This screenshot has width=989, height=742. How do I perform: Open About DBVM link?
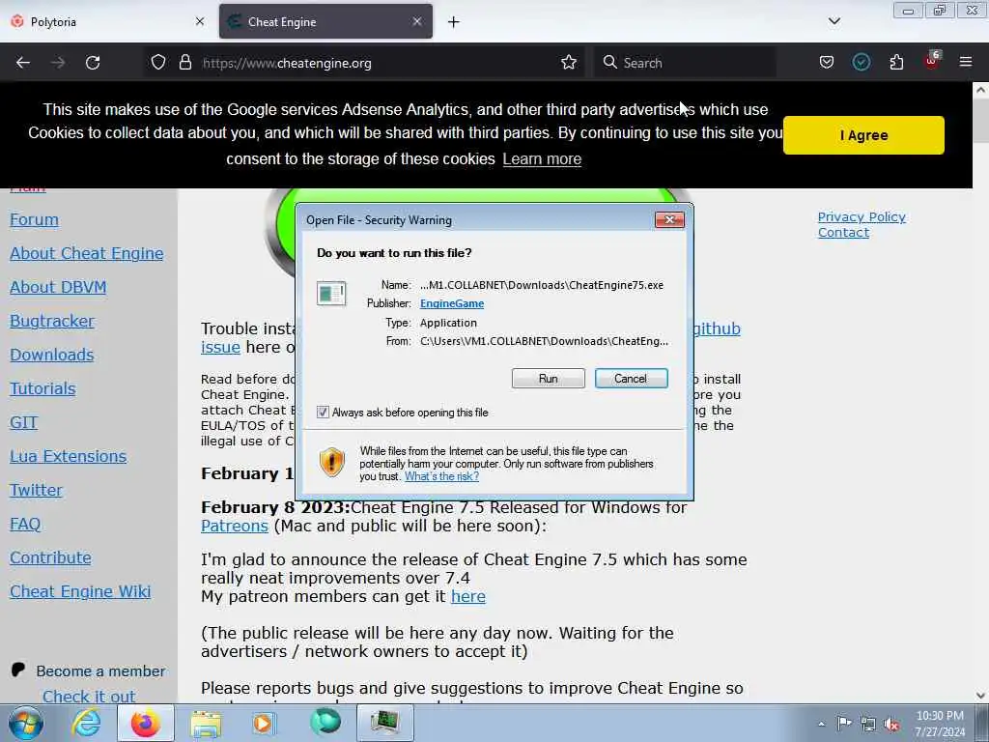pos(58,287)
